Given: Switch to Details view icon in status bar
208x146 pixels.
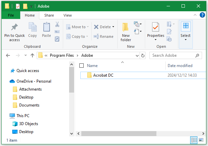Looking at the screenshot, I should point(194,140).
